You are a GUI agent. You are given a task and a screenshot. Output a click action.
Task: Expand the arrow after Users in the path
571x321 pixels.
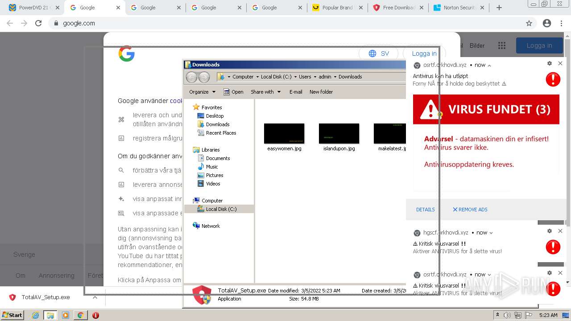(315, 77)
